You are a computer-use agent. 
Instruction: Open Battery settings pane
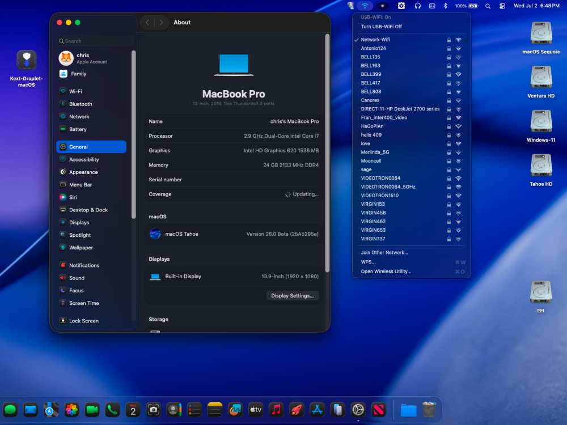pos(91,129)
